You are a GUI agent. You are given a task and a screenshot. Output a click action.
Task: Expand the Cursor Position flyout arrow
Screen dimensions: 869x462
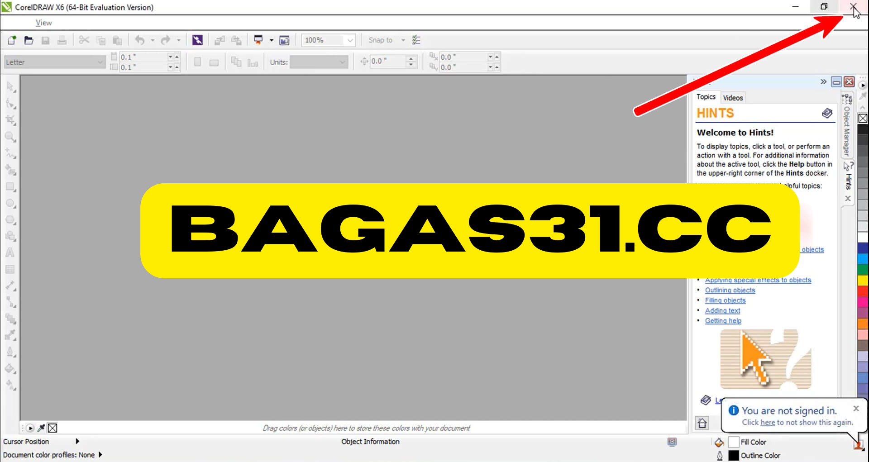click(77, 441)
